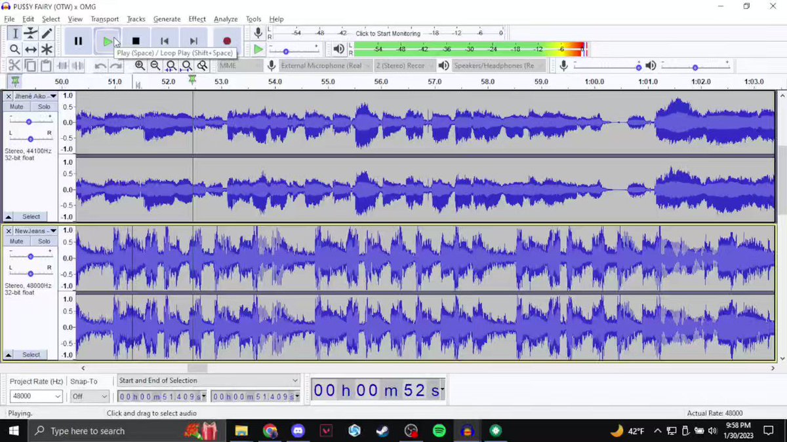Click the Silence audio selection icon
This screenshot has width=787, height=442.
point(78,65)
